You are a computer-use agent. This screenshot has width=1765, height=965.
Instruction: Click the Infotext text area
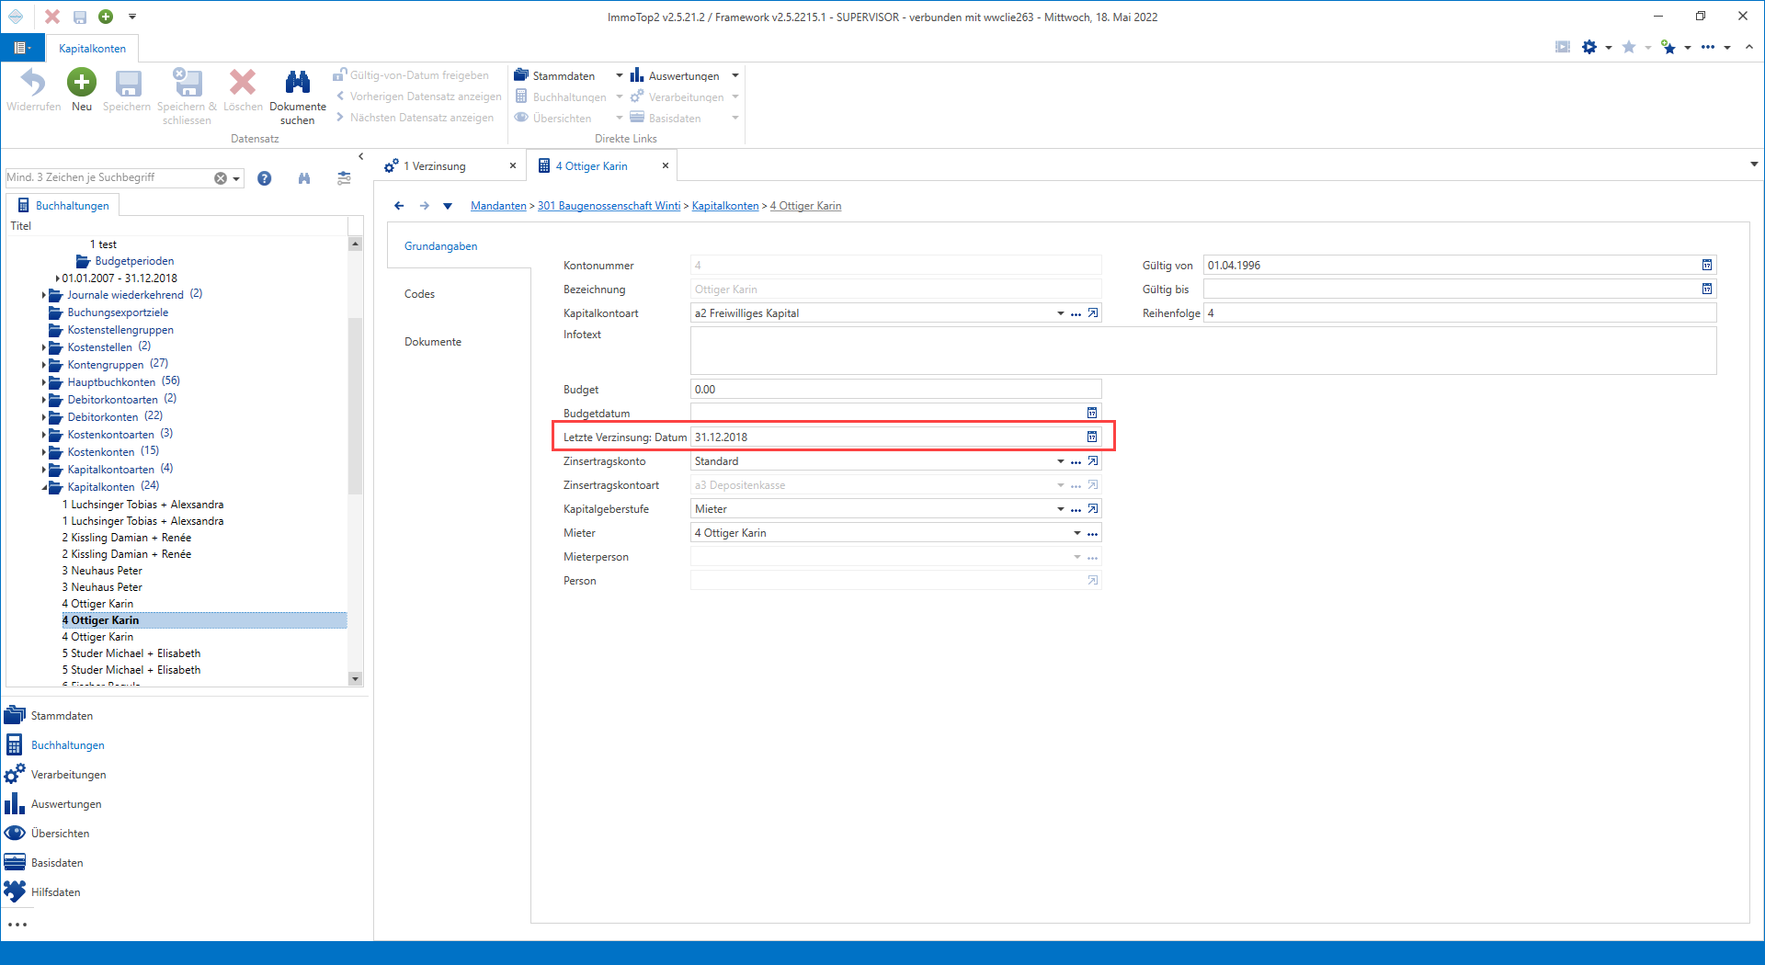click(1202, 350)
